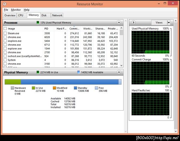180x141 pixels.
Task: Click the Cached 13706 MB value
Action: point(70,101)
